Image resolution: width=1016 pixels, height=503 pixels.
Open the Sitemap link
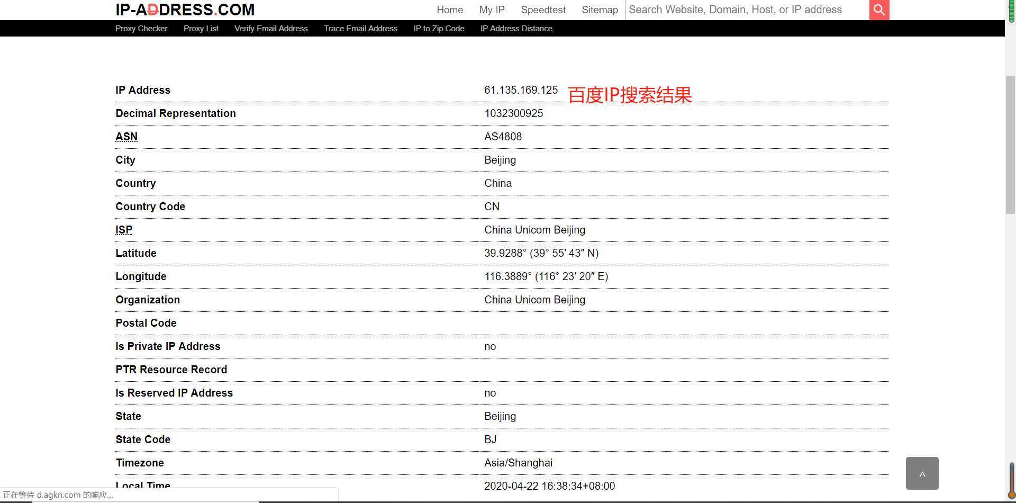coord(600,10)
